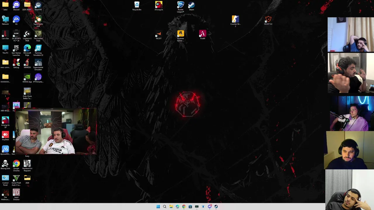Image resolution: width=374 pixels, height=210 pixels.
Task: Launch SteamVR from the desktop
Action: coord(38,6)
